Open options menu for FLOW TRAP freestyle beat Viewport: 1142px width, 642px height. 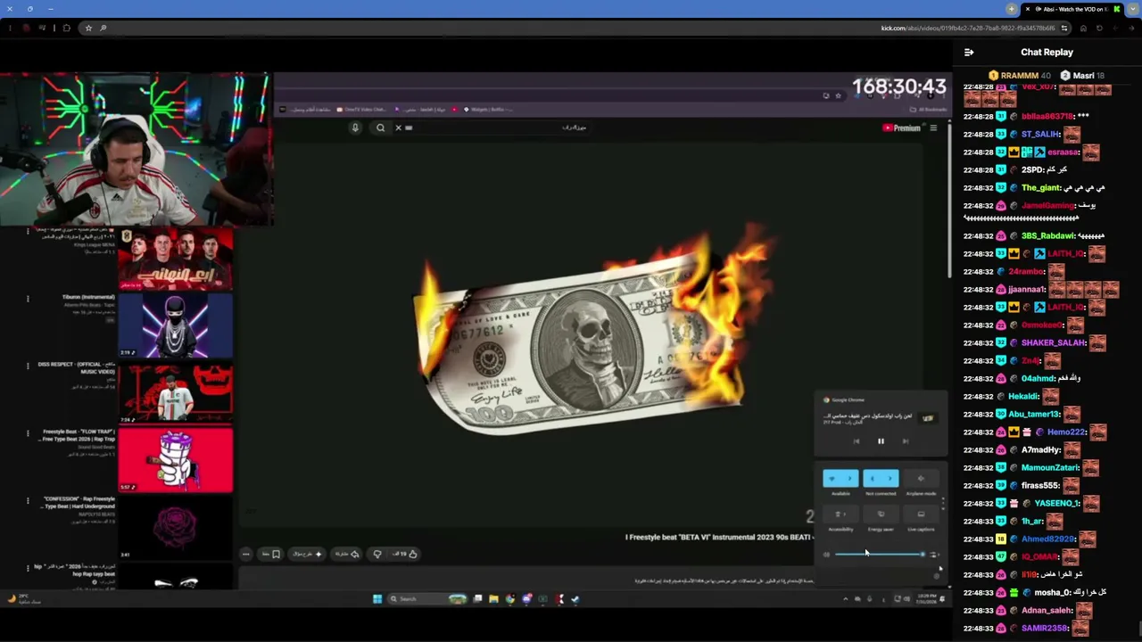(28, 433)
